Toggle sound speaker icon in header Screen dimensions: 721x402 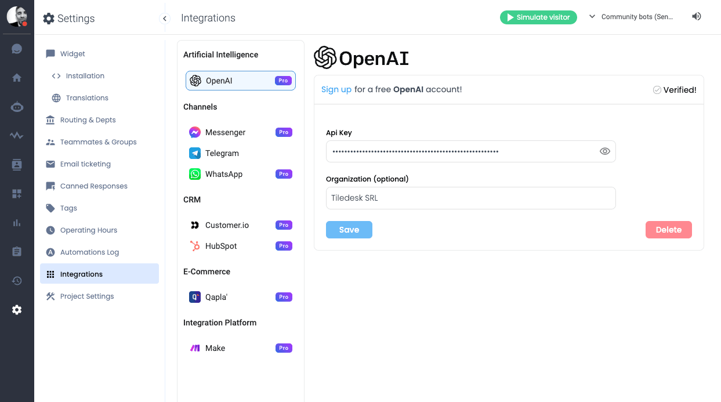click(x=697, y=16)
